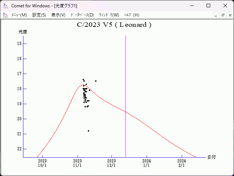Image resolution: width=234 pixels, height=176 pixels.
Task: Expand the ウィンドウ(W) window menu
Action: 109,15
